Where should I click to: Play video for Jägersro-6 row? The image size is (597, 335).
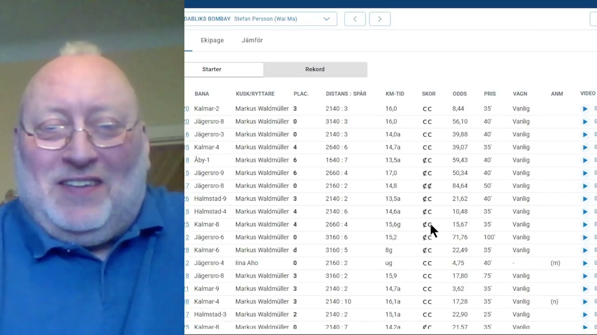[585, 237]
